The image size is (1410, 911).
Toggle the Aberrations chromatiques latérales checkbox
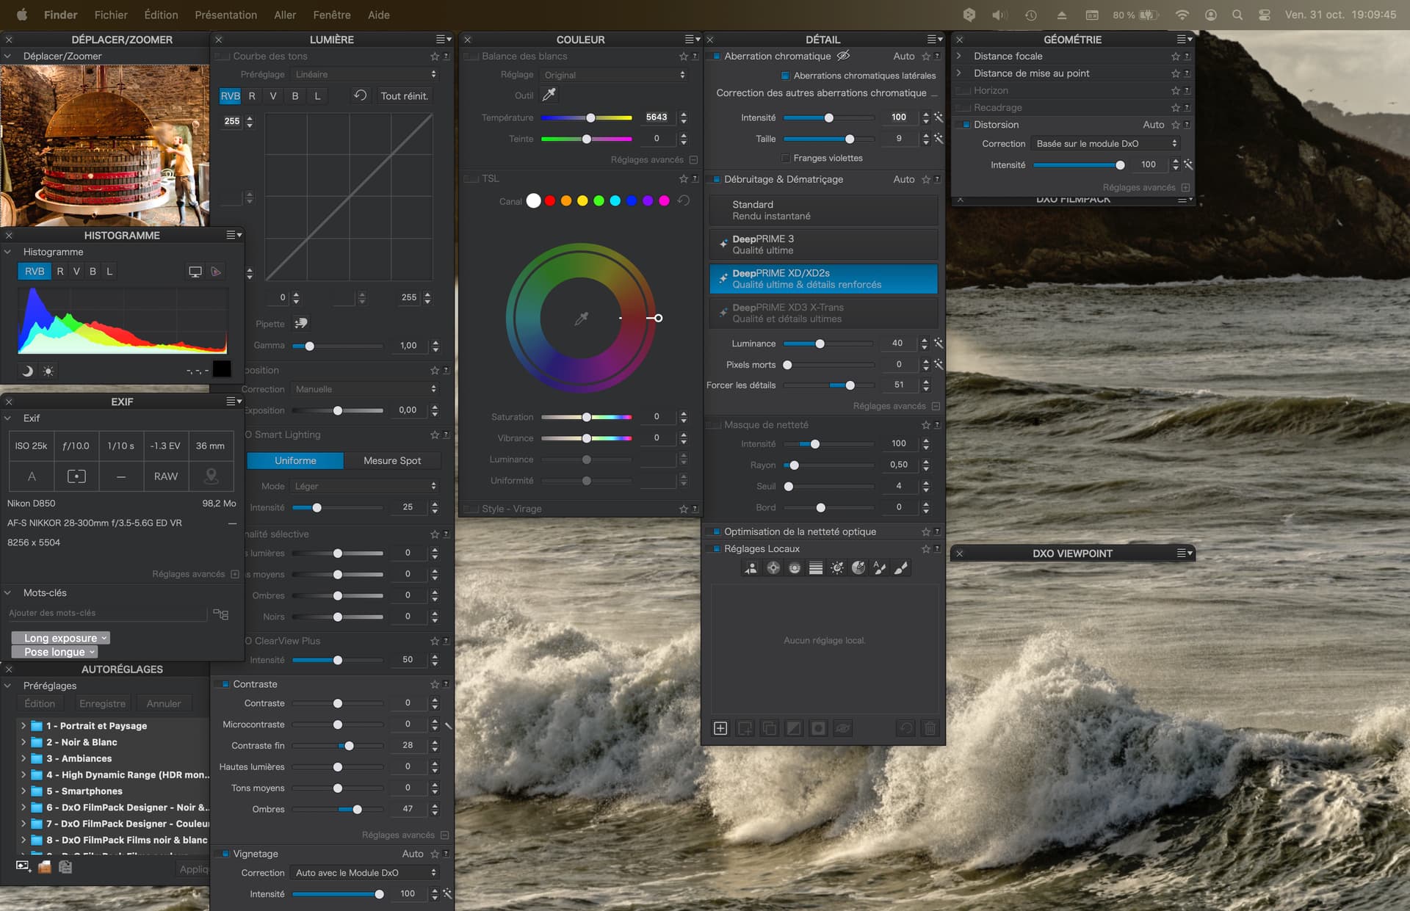[x=785, y=76]
